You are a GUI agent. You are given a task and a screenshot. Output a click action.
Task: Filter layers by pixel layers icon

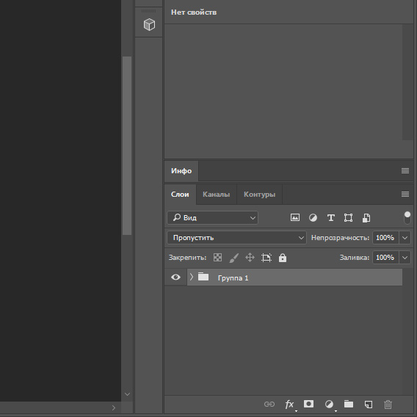[295, 217]
